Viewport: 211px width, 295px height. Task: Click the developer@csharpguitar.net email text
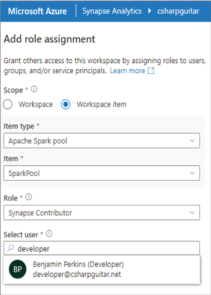coord(77,275)
